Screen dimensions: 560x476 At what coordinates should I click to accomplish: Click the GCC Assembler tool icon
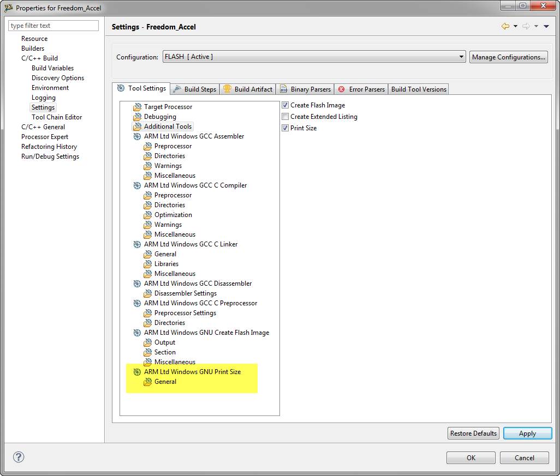(x=137, y=136)
